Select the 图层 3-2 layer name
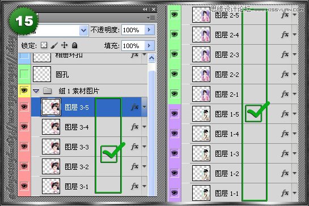 pos(77,167)
